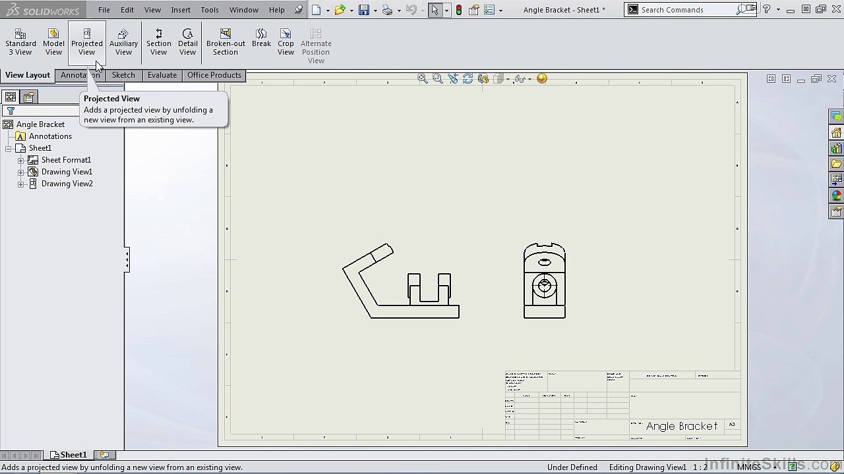Open the New document dropdown arrow
Screen dimensions: 844x474
(328, 11)
